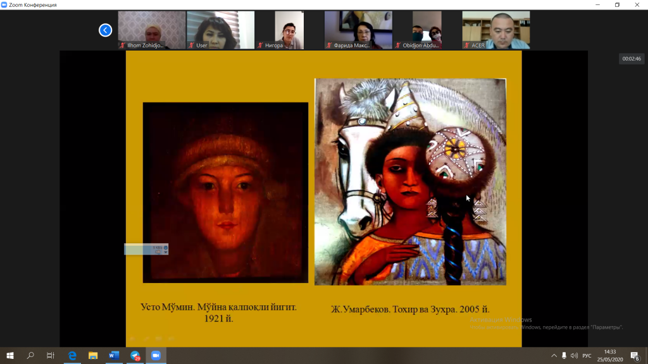Open Windows search from the taskbar

point(30,356)
